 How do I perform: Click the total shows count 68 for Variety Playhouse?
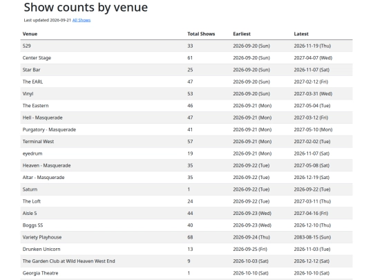click(190, 237)
